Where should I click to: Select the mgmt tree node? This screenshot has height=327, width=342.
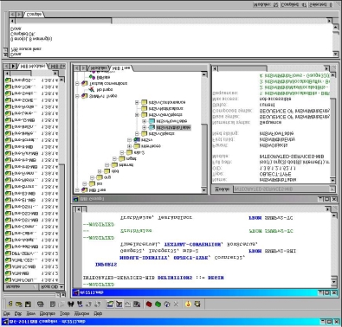tap(131, 158)
